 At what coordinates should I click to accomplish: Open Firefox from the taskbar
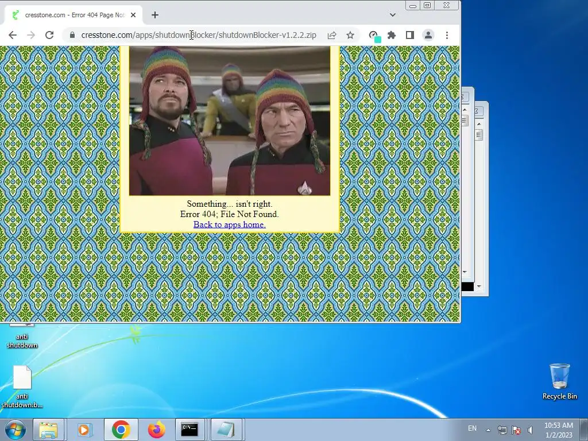[x=156, y=430]
